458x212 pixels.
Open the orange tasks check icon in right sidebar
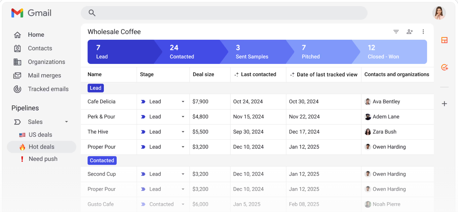[x=444, y=67]
